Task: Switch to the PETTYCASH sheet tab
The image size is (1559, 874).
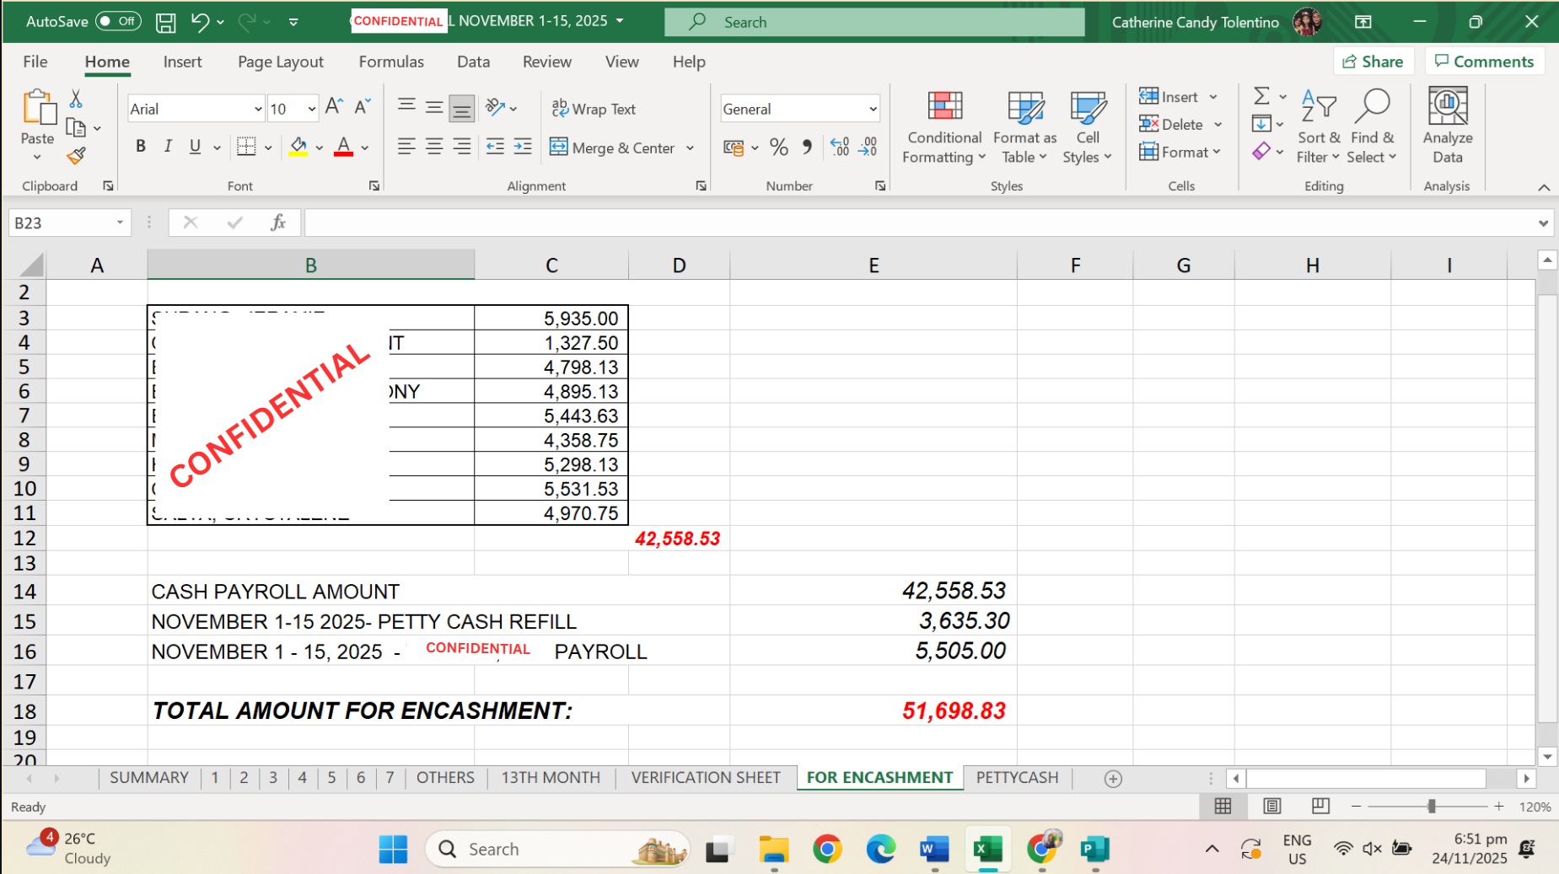Action: coord(1016,777)
